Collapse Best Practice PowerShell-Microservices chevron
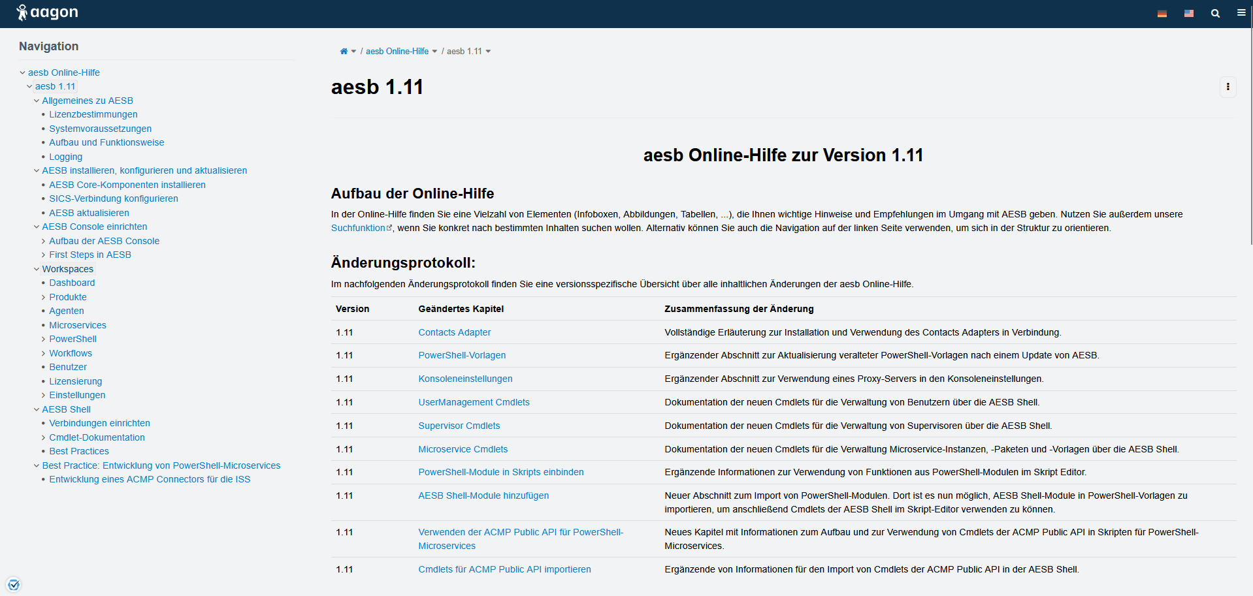1253x596 pixels. 37,465
